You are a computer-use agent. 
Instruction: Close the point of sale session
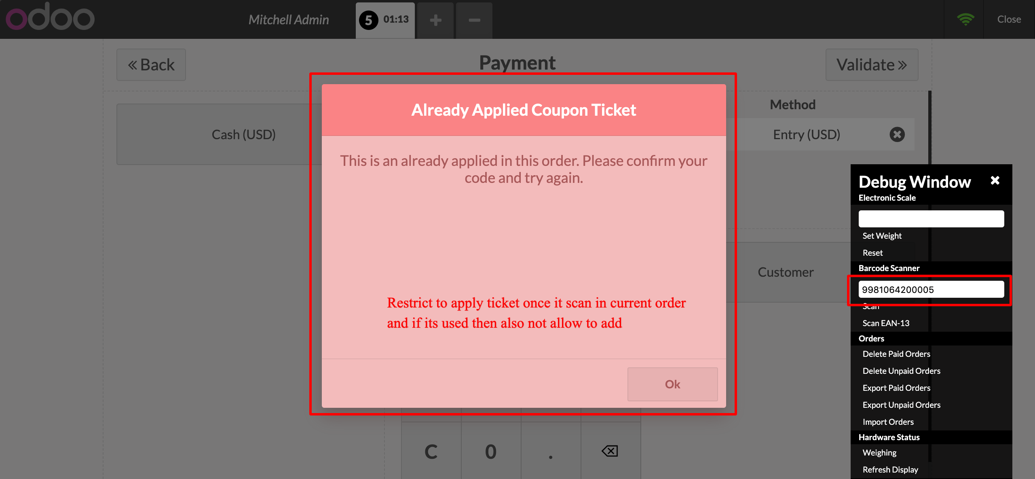tap(1009, 19)
